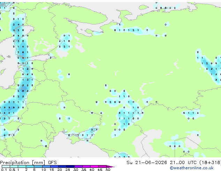Click the '45' legend scale label
221x171 pixels.
pos(100,170)
